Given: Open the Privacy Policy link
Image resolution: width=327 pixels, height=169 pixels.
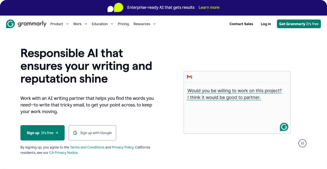Looking at the screenshot, I should (123, 147).
